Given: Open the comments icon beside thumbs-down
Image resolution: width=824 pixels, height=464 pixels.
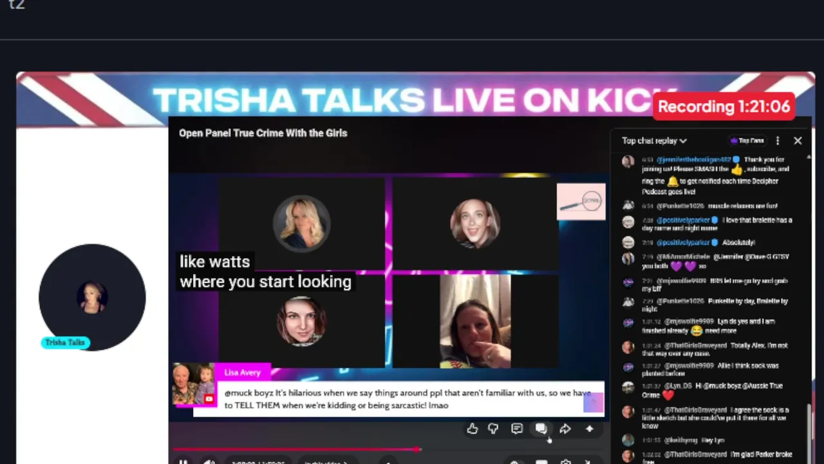Looking at the screenshot, I should tap(517, 429).
